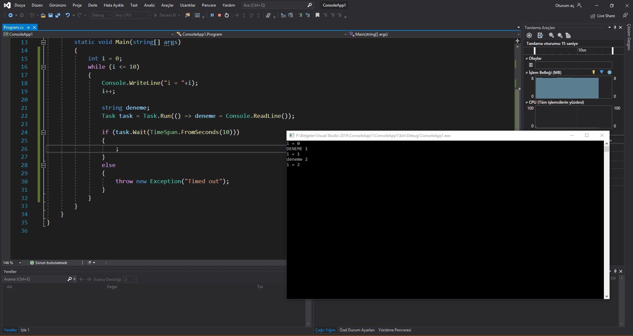The height and width of the screenshot is (336, 633).
Task: Collapse the else block at line 28
Action: pos(43,165)
